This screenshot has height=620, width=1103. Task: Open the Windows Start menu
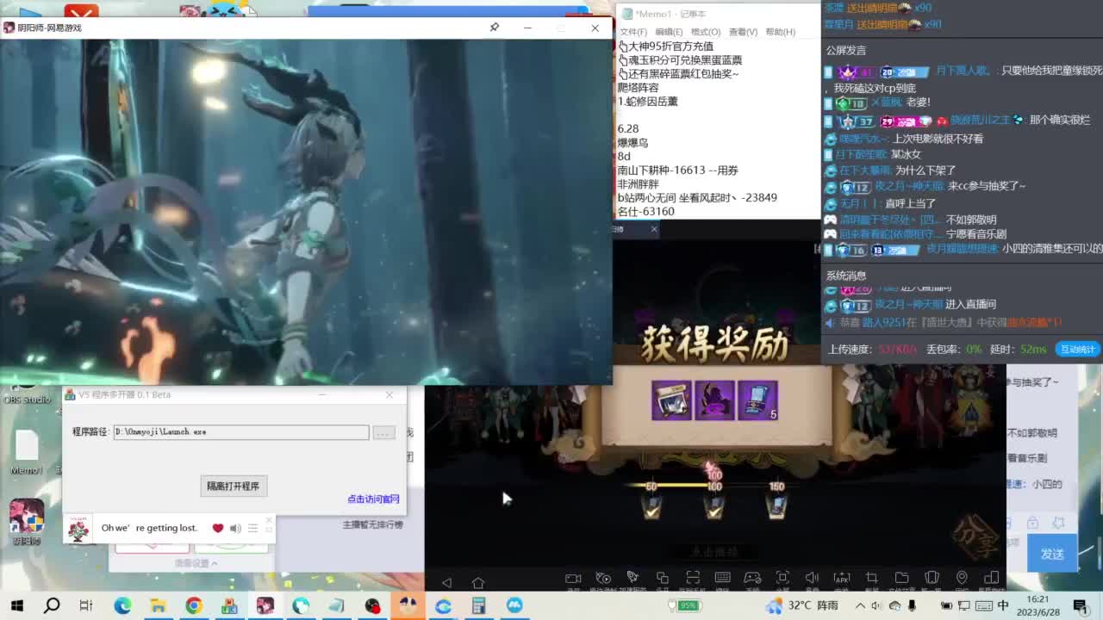(x=16, y=605)
